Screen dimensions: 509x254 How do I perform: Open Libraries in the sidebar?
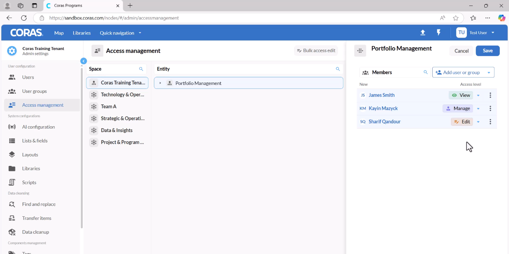pos(42,169)
